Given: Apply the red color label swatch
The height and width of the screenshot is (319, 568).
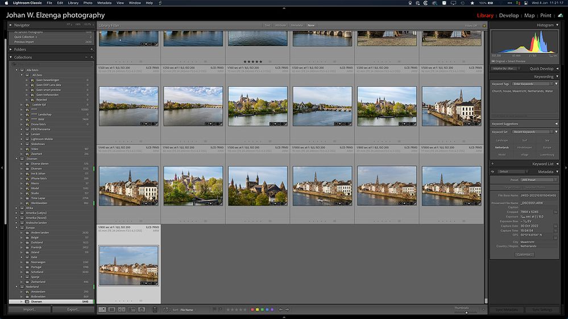Looking at the screenshot, I should 252,309.
